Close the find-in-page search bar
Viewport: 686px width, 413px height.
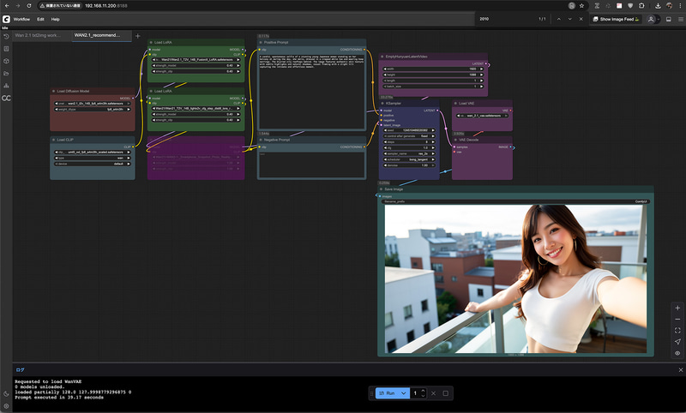(x=581, y=19)
